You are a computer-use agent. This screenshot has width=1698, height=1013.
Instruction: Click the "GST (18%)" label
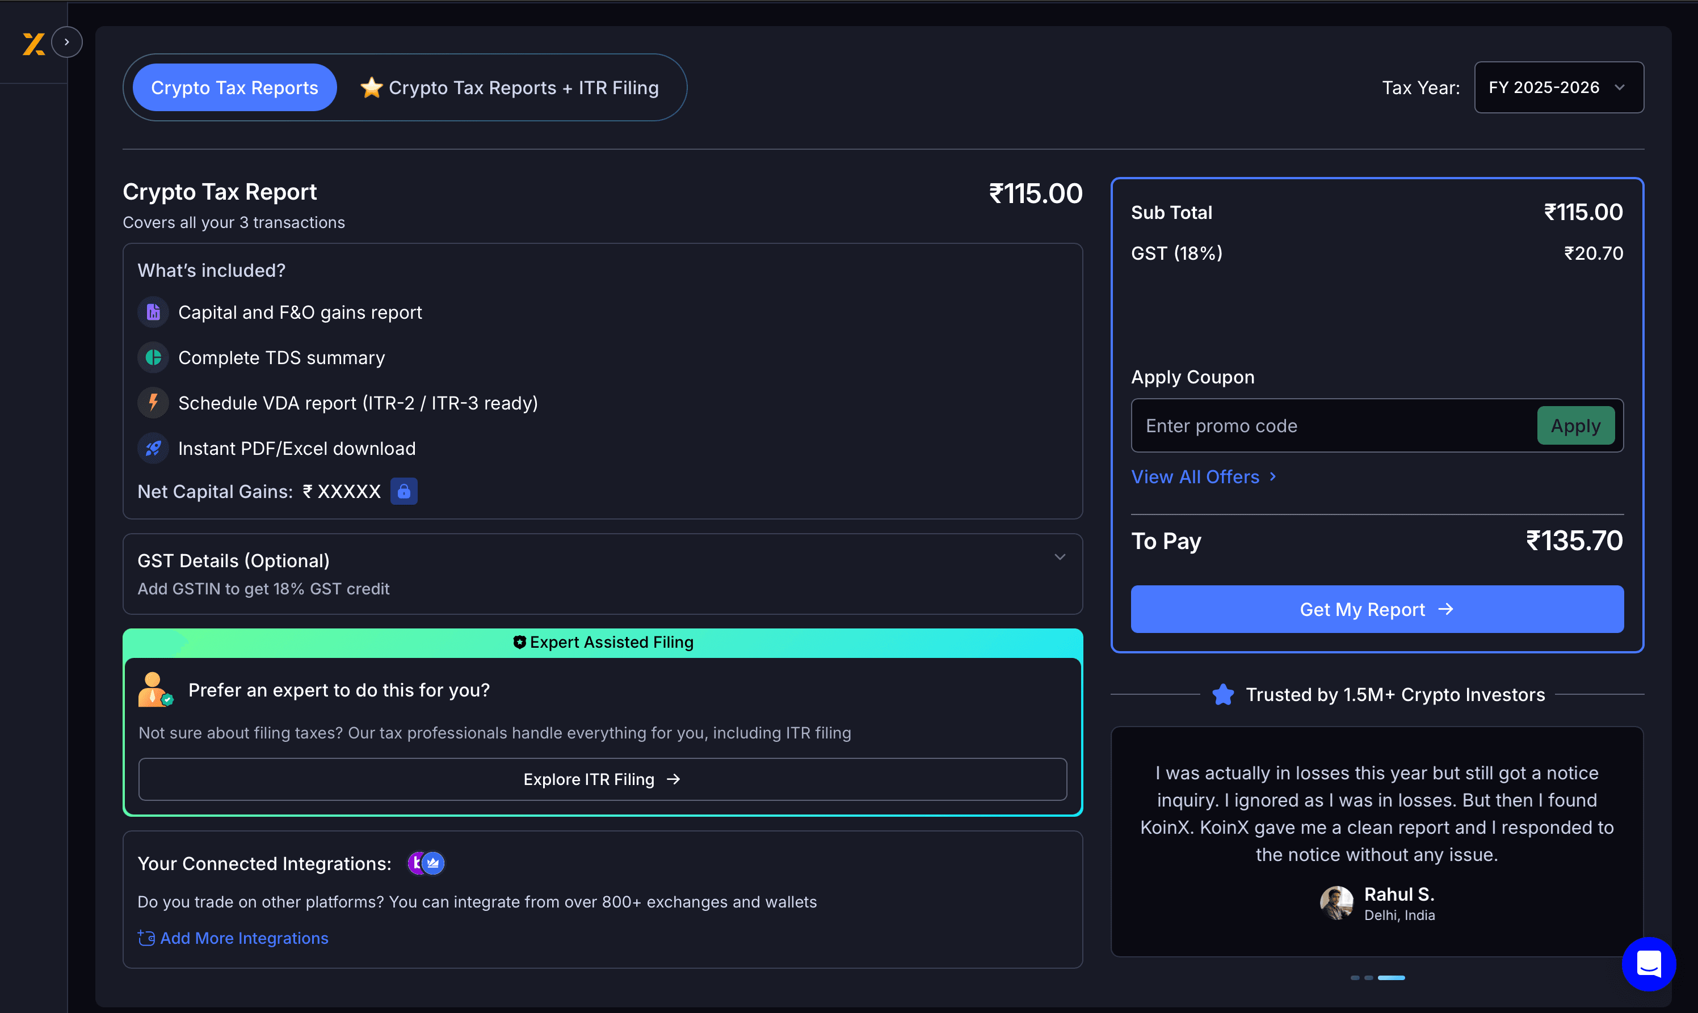point(1177,253)
